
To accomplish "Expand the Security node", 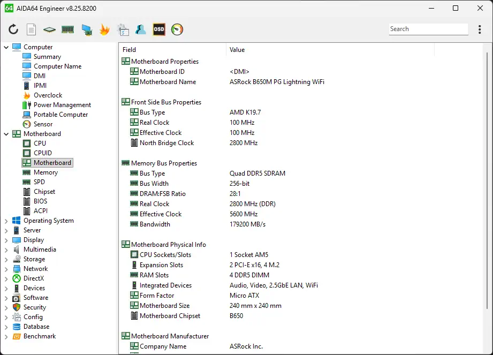I will [x=6, y=307].
